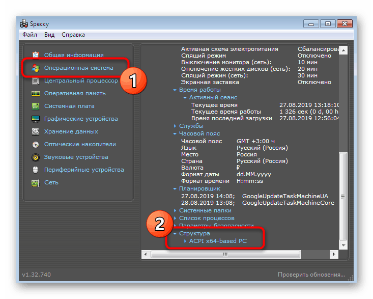Go to Периферийные устройства section
Image resolution: width=373 pixels, height=299 pixels.
(x=84, y=170)
